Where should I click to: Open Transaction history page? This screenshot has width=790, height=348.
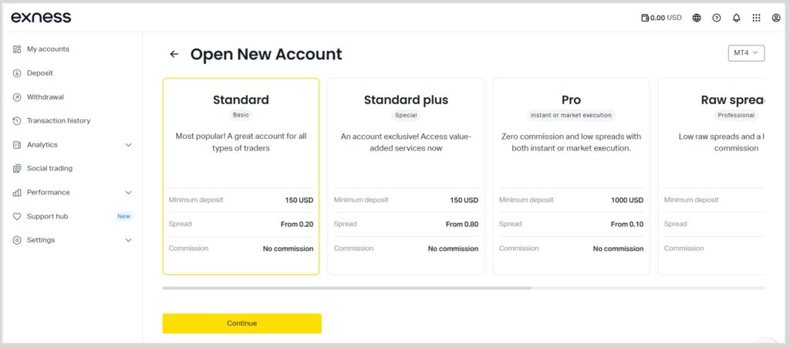pos(58,121)
